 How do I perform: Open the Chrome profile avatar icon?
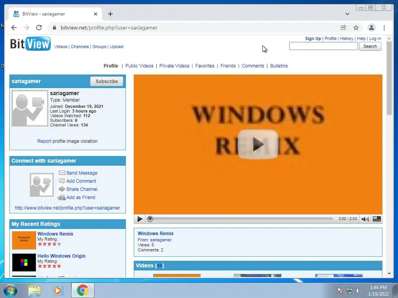[x=371, y=28]
